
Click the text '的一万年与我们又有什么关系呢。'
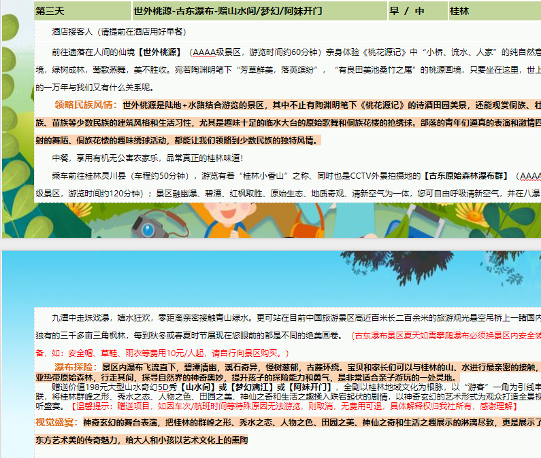95,88
